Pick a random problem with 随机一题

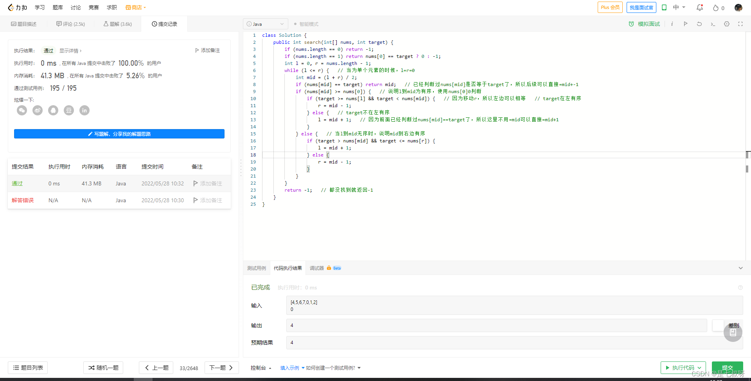[103, 368]
